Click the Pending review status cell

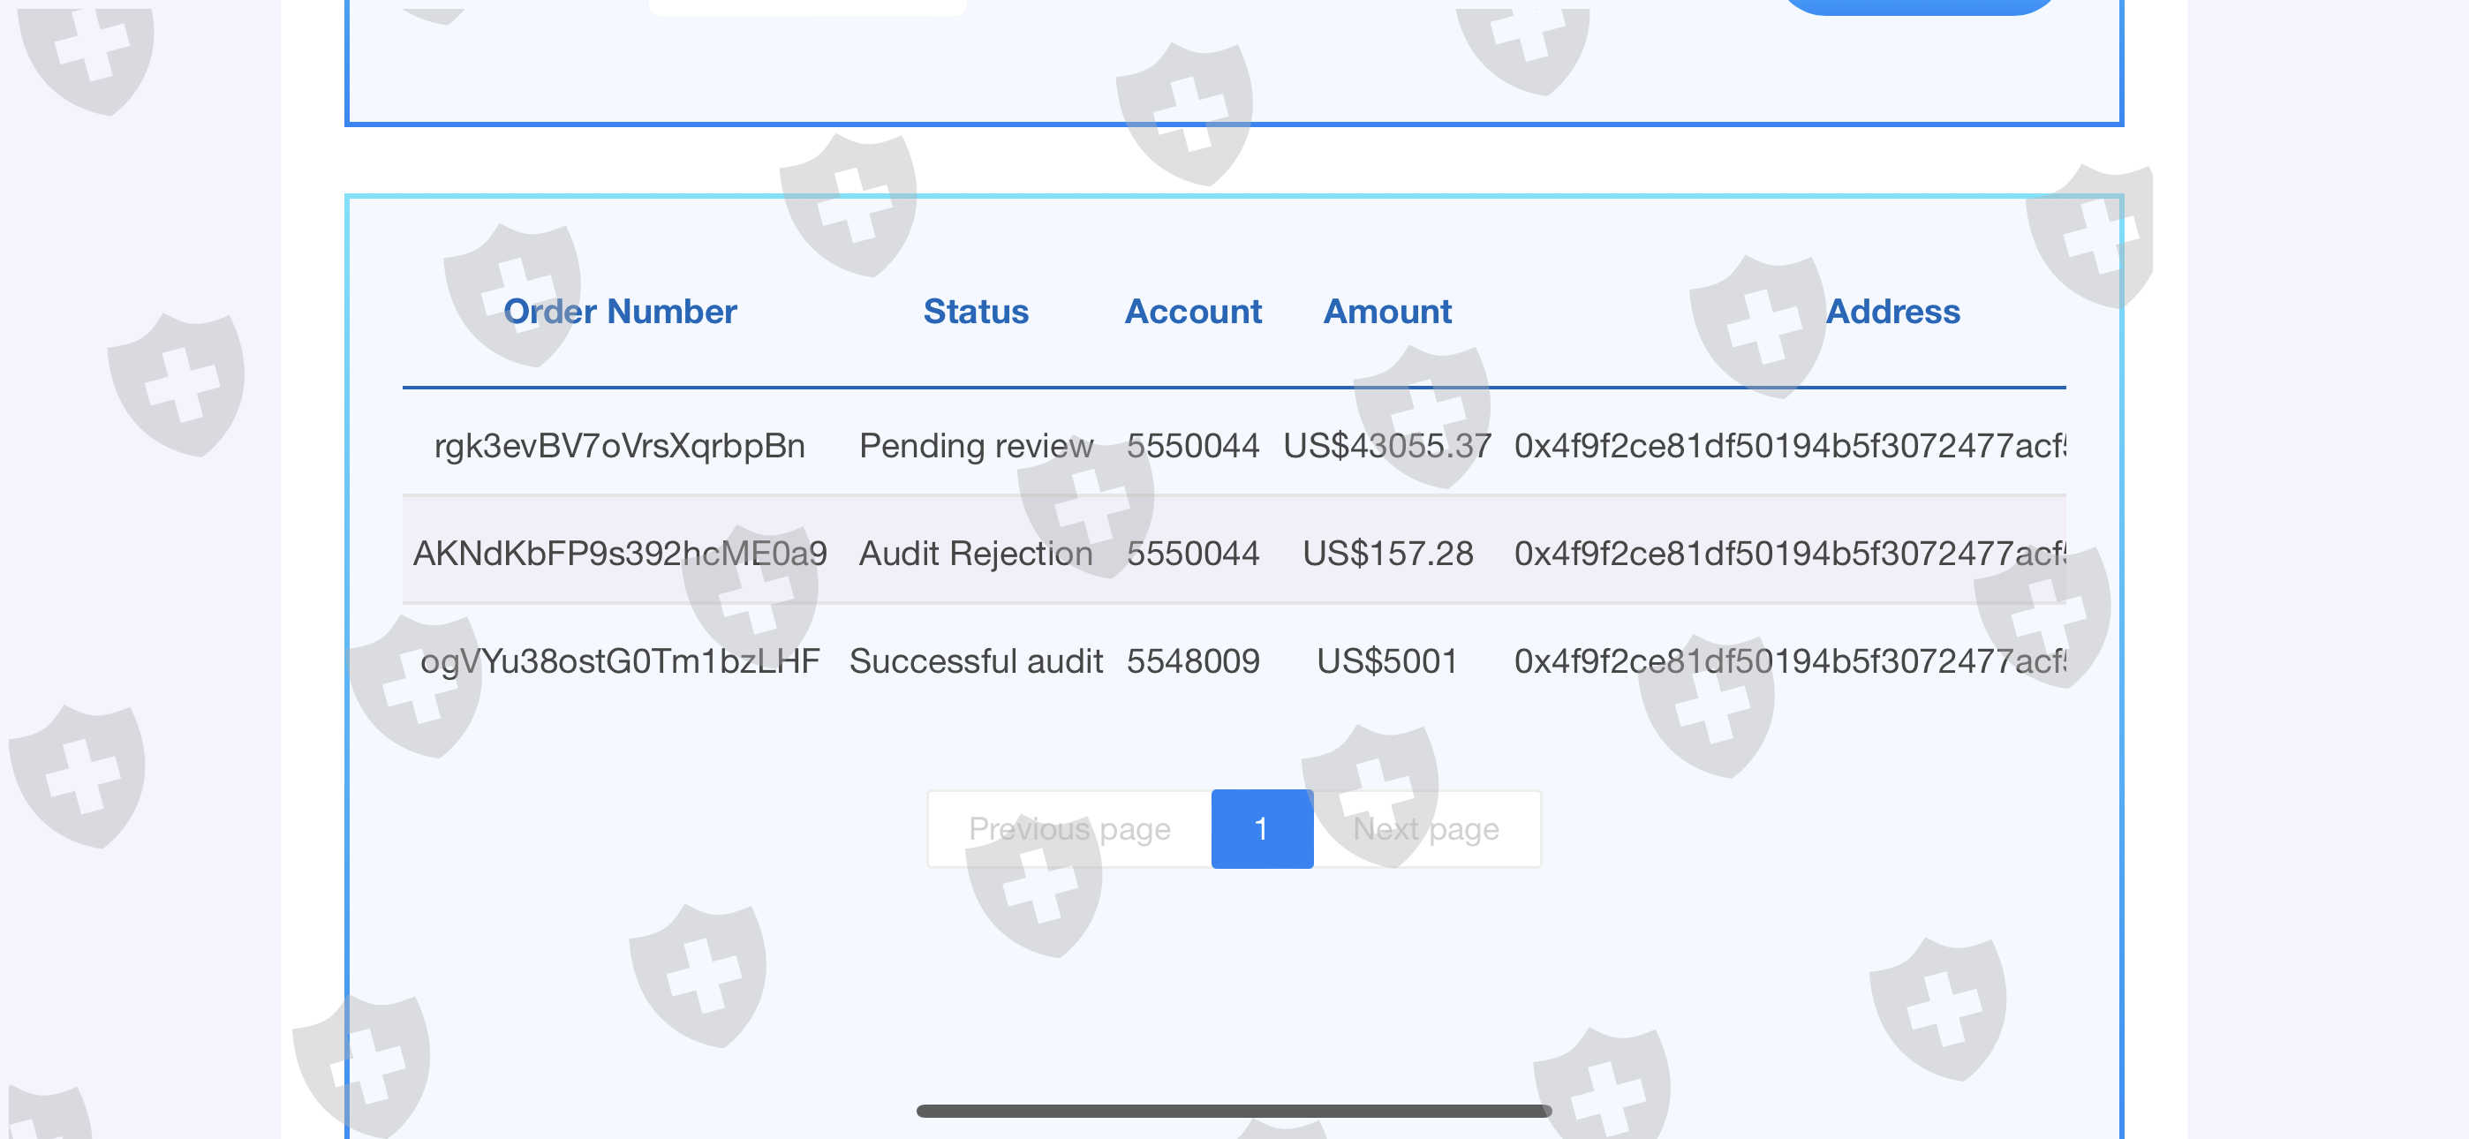coord(975,446)
